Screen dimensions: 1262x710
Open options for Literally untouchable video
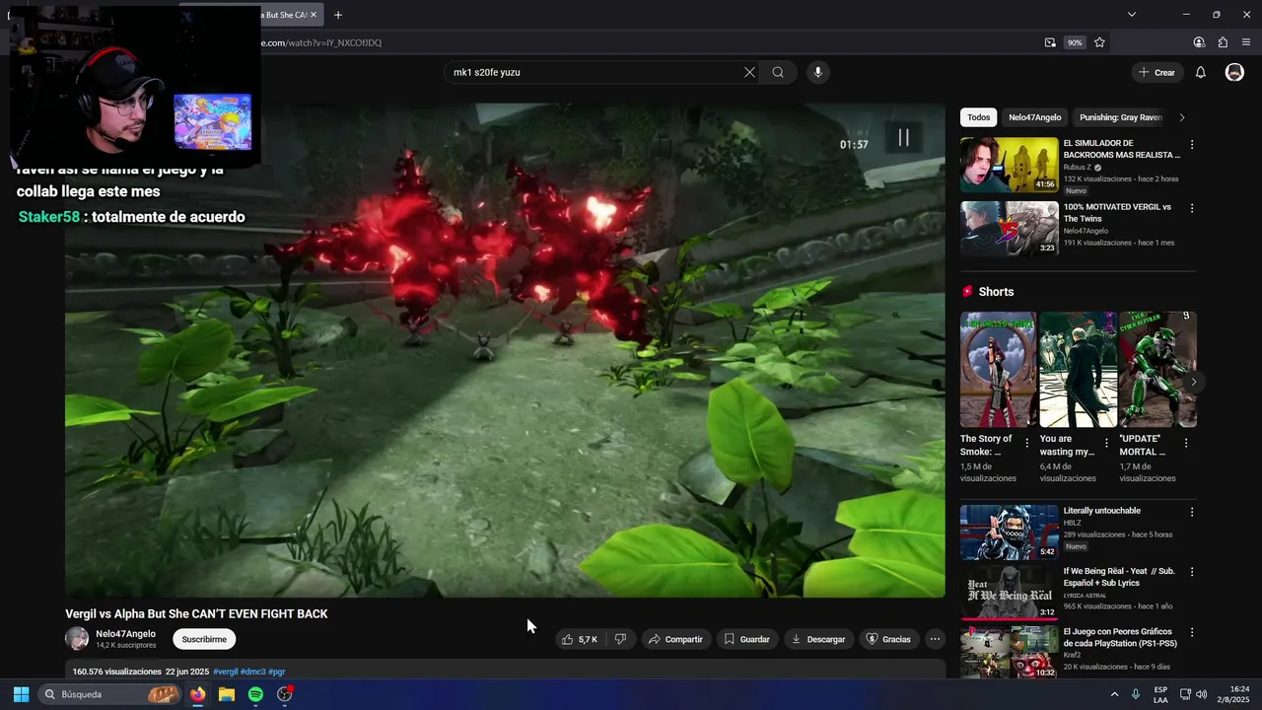pyautogui.click(x=1191, y=512)
